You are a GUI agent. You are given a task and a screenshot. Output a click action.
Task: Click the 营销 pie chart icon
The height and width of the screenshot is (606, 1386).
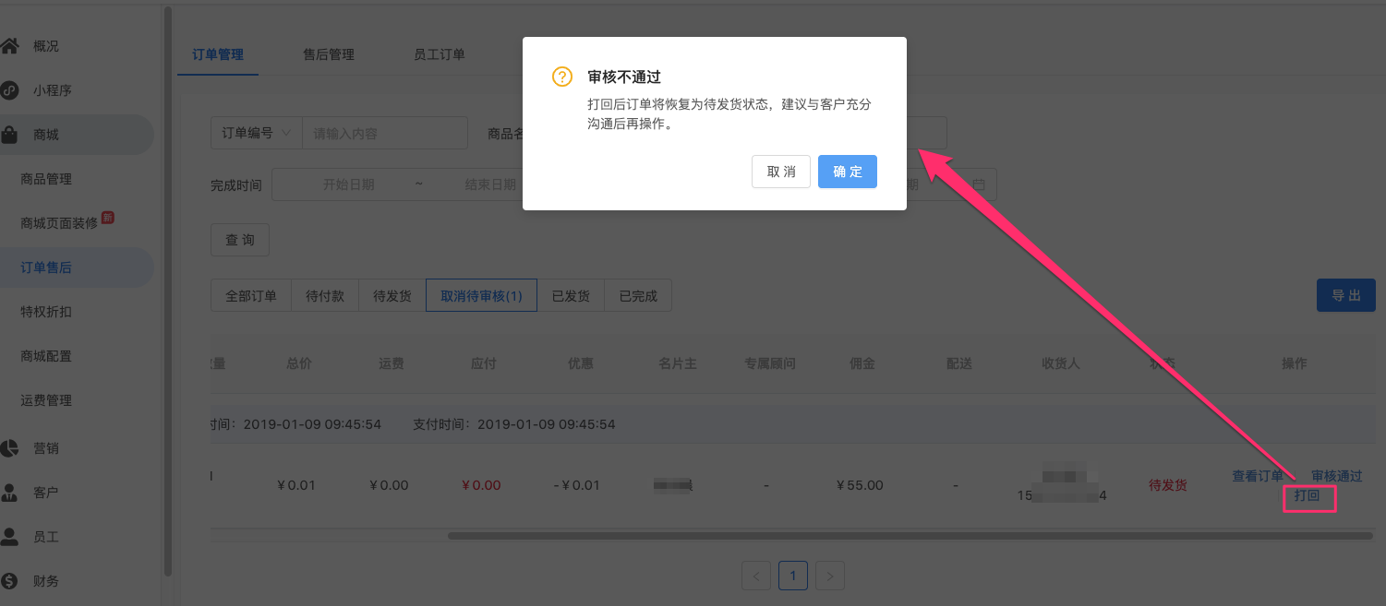tap(9, 448)
